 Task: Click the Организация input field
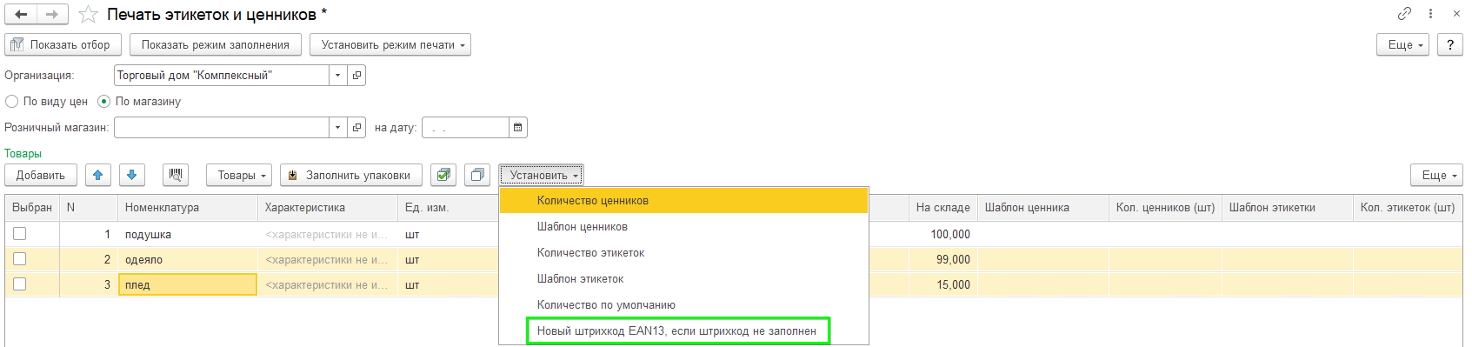(x=222, y=76)
